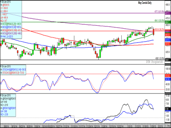
Task: Click the blue 59.30 stochastic value tag
Action: (x=168, y=79)
